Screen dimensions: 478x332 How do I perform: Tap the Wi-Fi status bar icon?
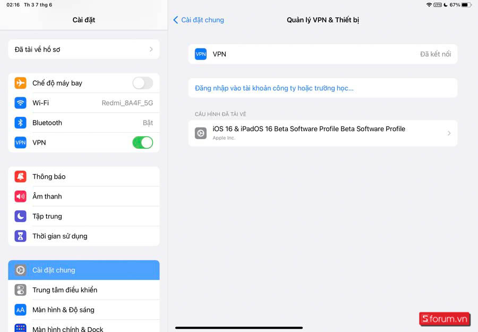click(429, 5)
